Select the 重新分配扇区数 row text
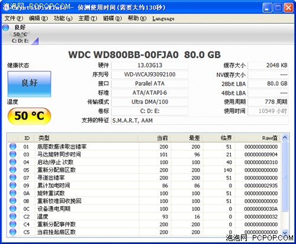296x244 pixels. (56, 170)
